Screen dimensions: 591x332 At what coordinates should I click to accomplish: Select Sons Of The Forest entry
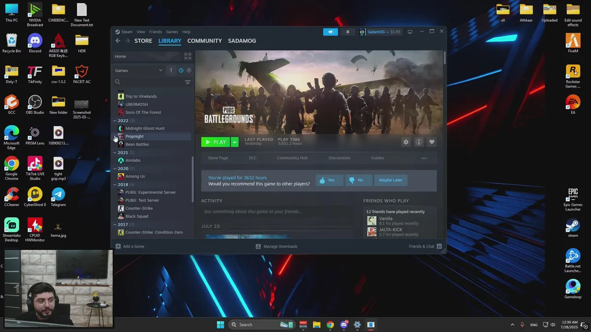click(154, 113)
